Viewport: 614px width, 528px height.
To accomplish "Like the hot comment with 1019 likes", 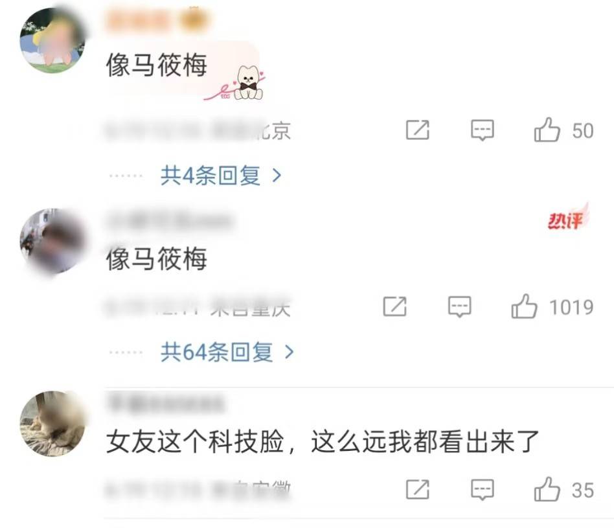I will coord(524,306).
